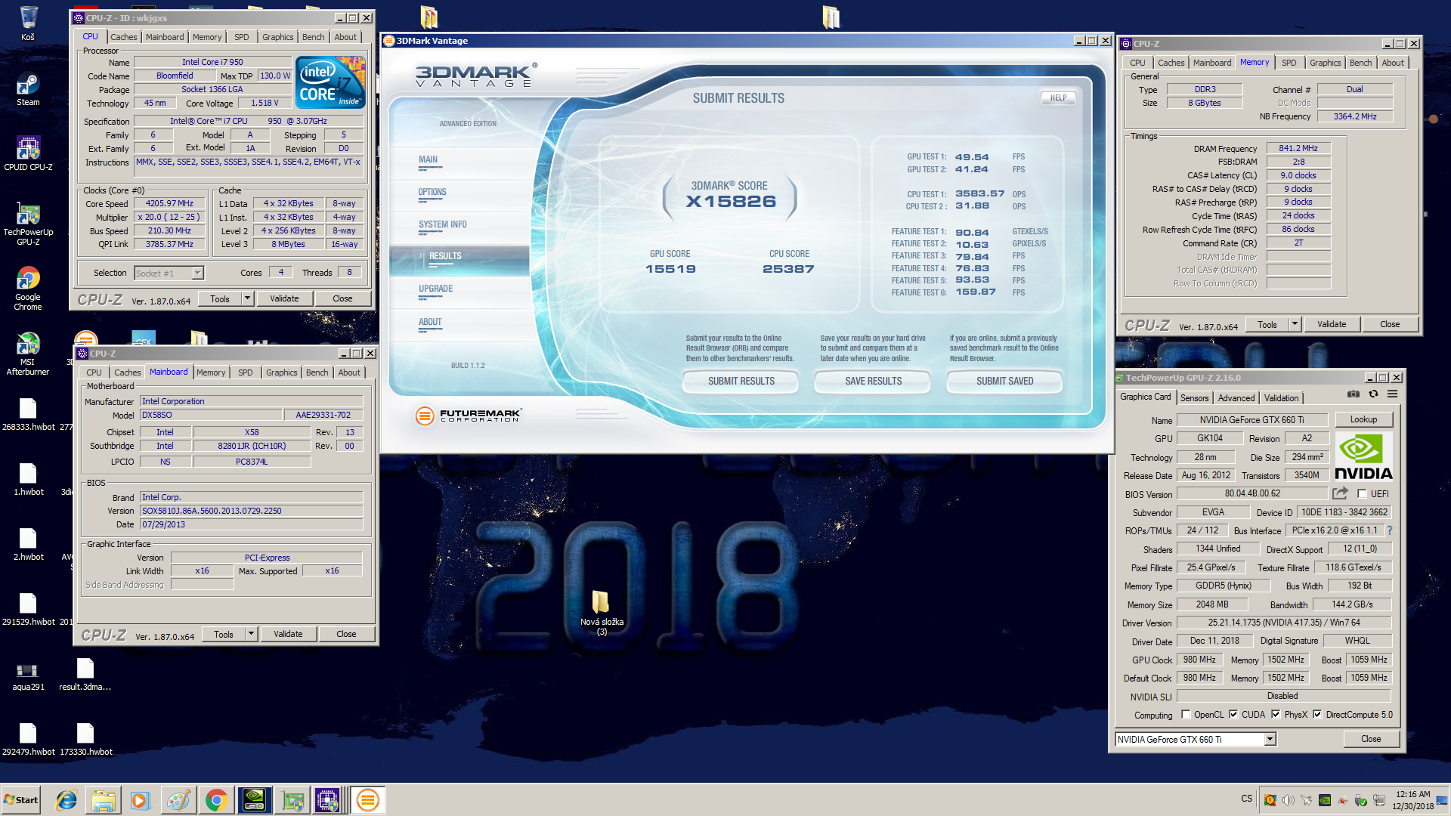
Task: Switch to the Sensors tab in GPU-Z
Action: point(1194,397)
